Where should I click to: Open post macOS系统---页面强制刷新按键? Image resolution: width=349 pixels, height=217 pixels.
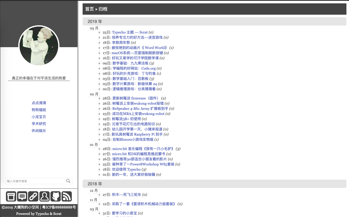[x=137, y=53]
